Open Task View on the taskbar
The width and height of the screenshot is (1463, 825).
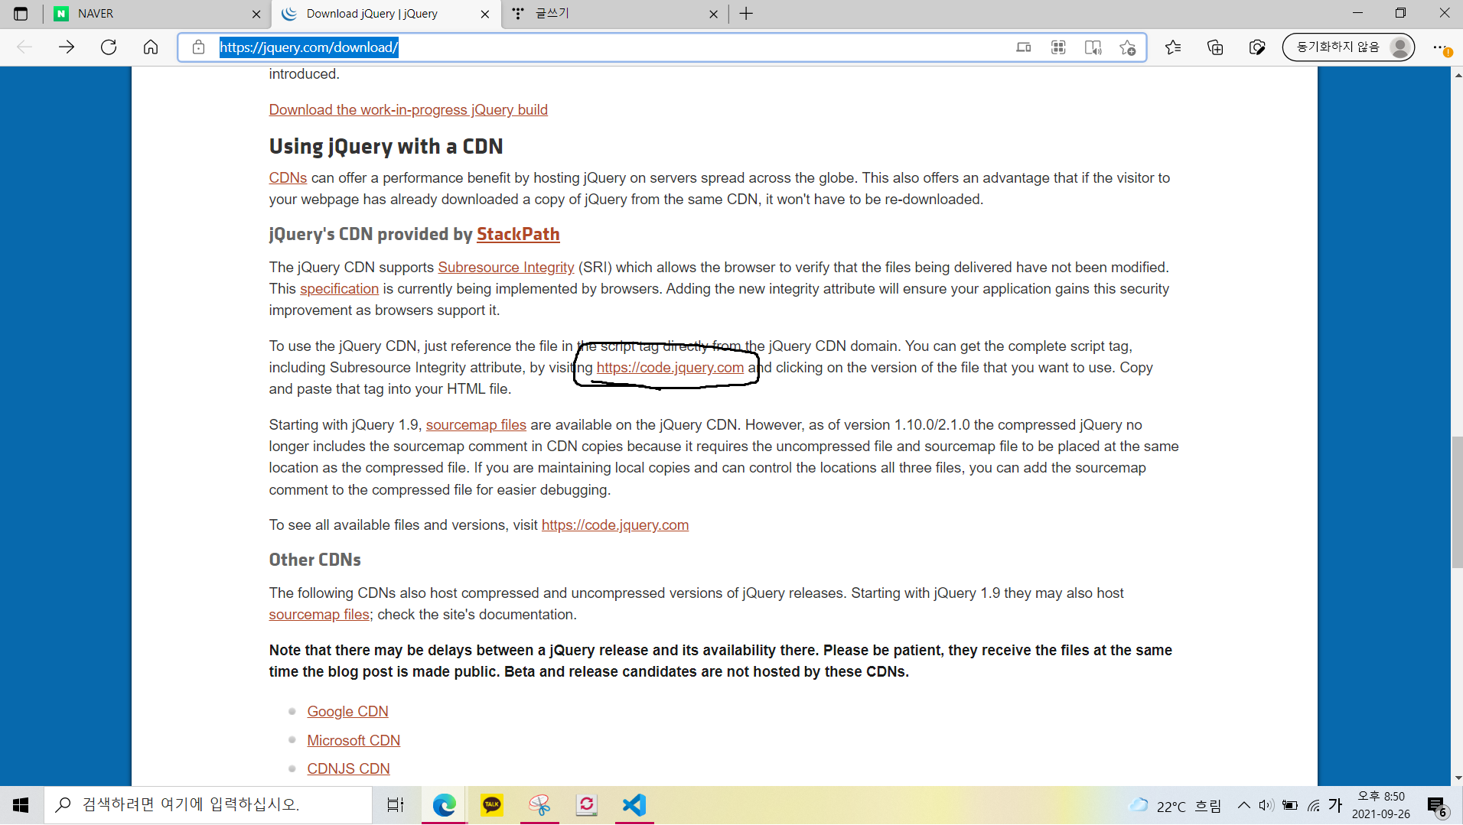click(396, 805)
